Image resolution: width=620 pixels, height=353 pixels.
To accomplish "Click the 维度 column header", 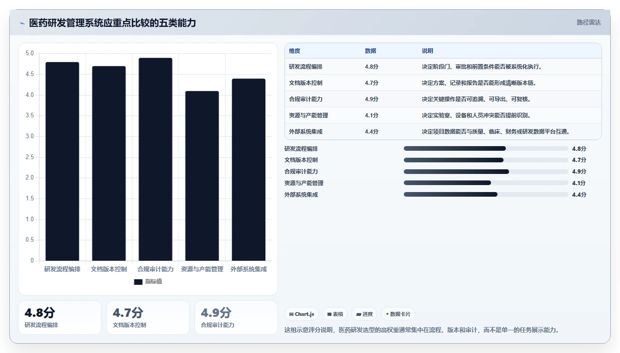I will click(294, 51).
